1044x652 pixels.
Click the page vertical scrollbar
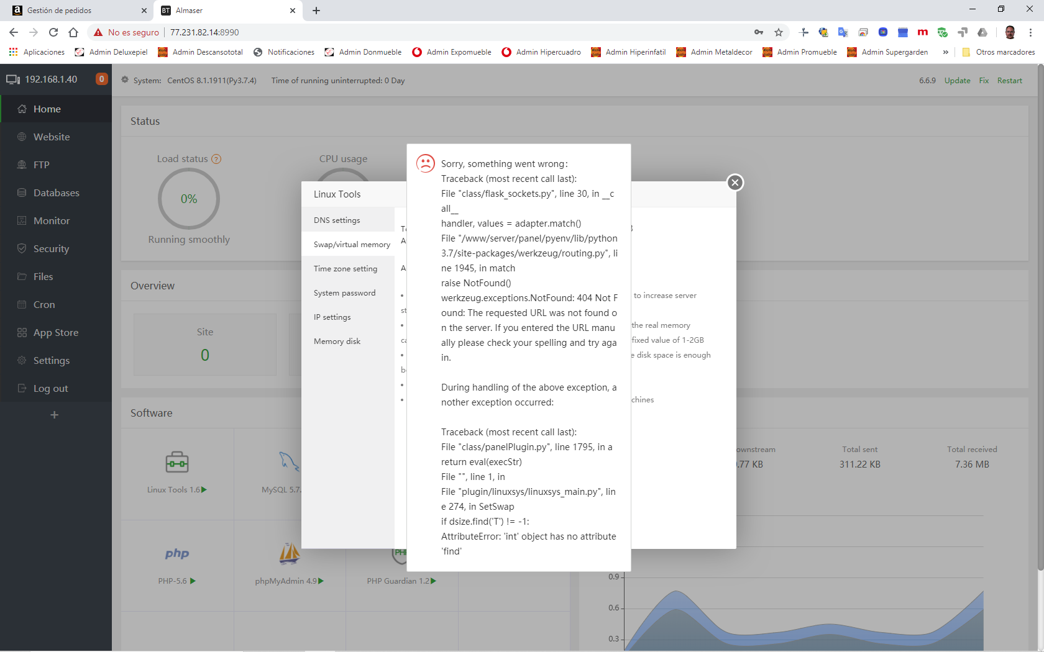[1040, 318]
